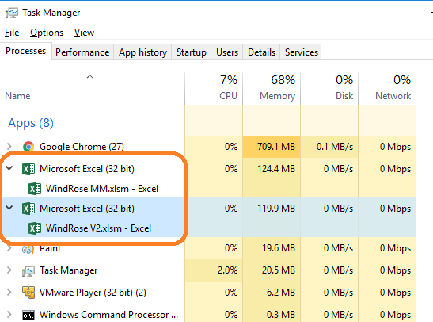Switch to the Services tab
433x322 pixels.
point(302,52)
